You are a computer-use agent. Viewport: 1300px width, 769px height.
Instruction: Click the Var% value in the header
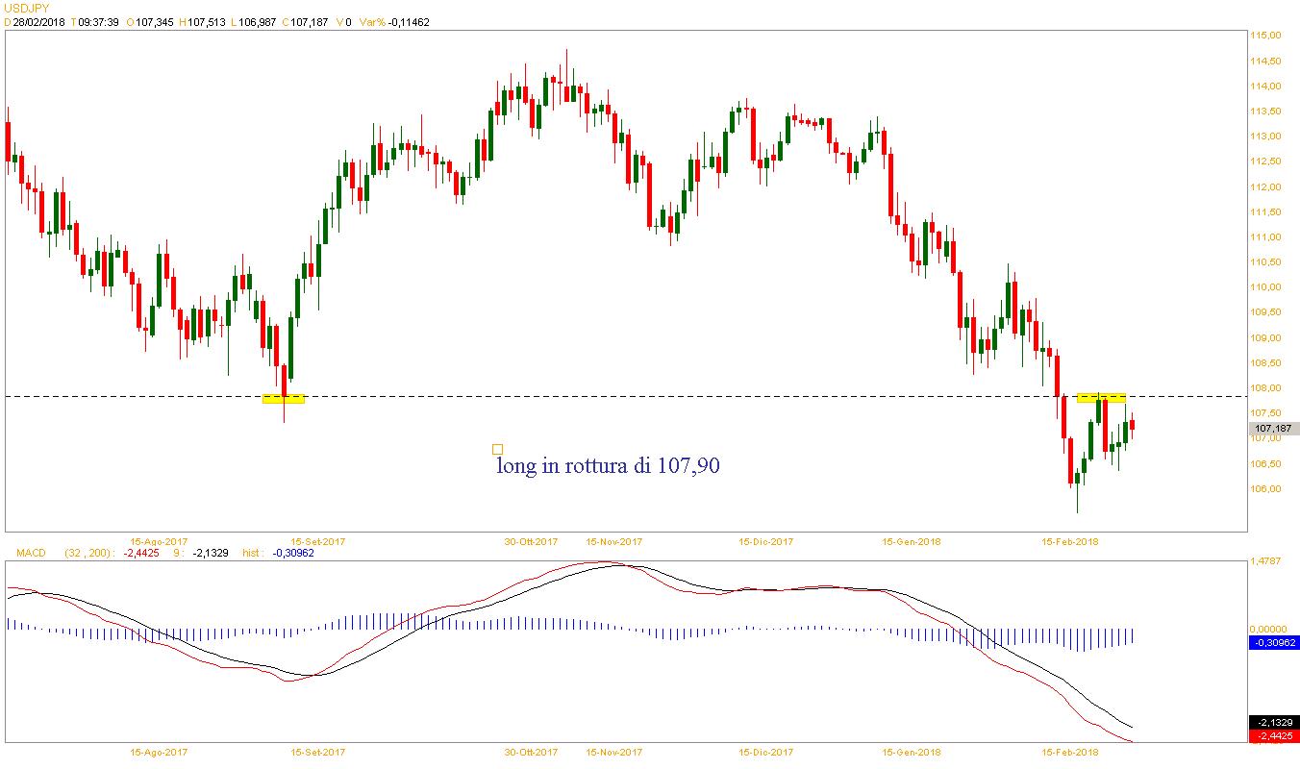coord(408,22)
